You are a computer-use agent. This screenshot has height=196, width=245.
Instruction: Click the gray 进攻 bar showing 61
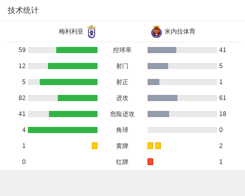coord(162,98)
